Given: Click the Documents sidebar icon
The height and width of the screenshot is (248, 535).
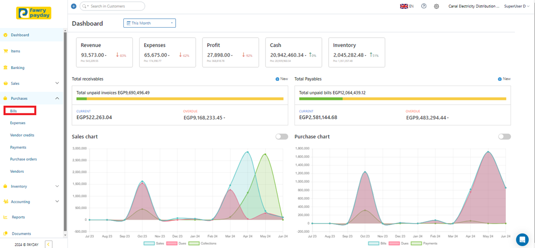Looking at the screenshot, I should 6,234.
